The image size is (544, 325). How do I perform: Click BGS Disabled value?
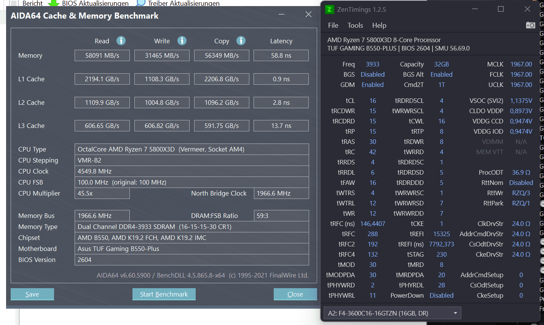(373, 74)
